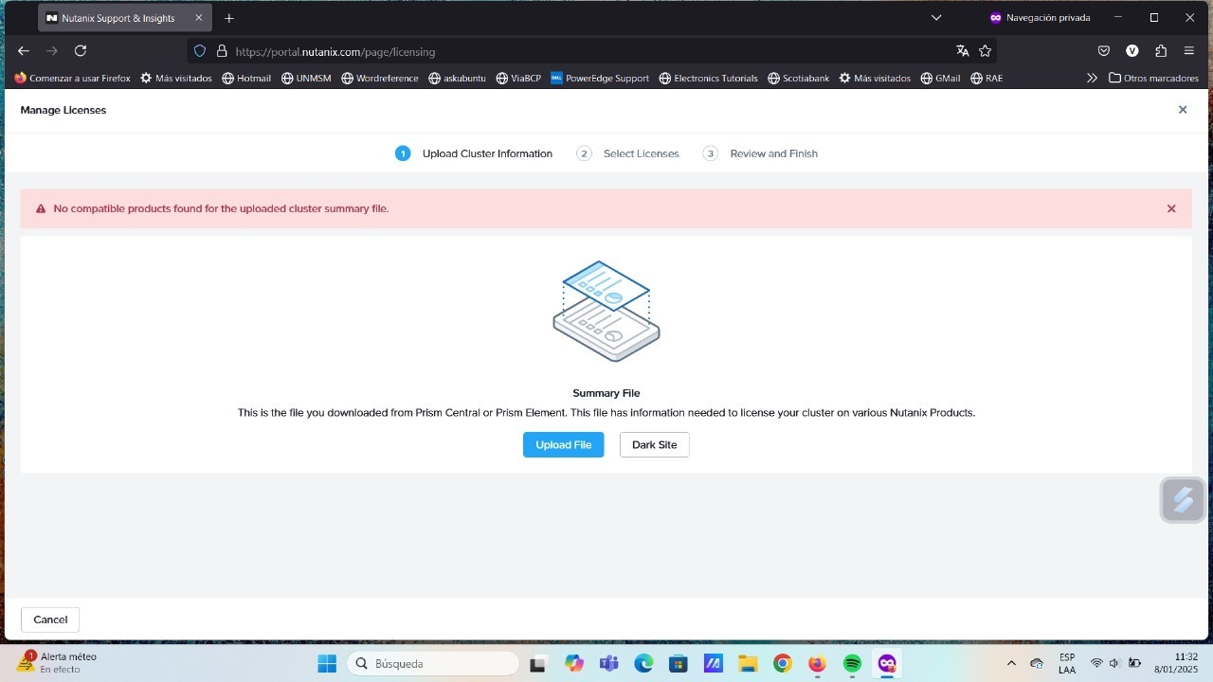Click the floating screen-capture widget icon
Viewport: 1213px width, 682px height.
tap(1183, 499)
